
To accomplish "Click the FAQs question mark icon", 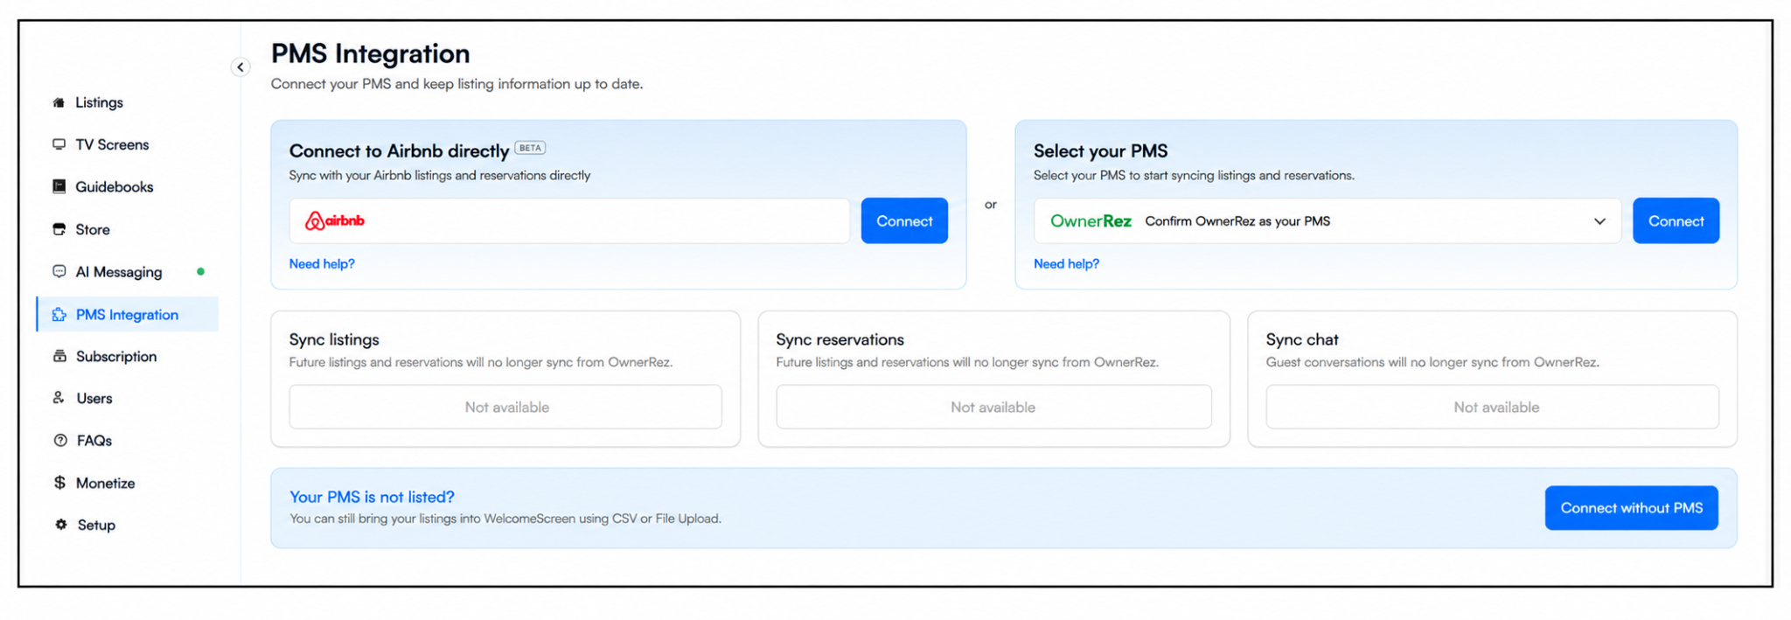I will (60, 441).
